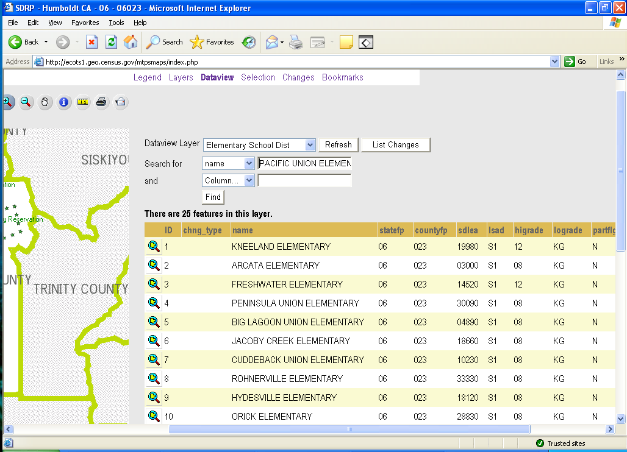This screenshot has width=627, height=452.
Task: Activate the pan hand tool
Action: pyautogui.click(x=45, y=102)
